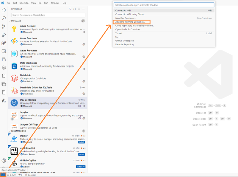Open gear settings for Azure Account extension

point(84,32)
